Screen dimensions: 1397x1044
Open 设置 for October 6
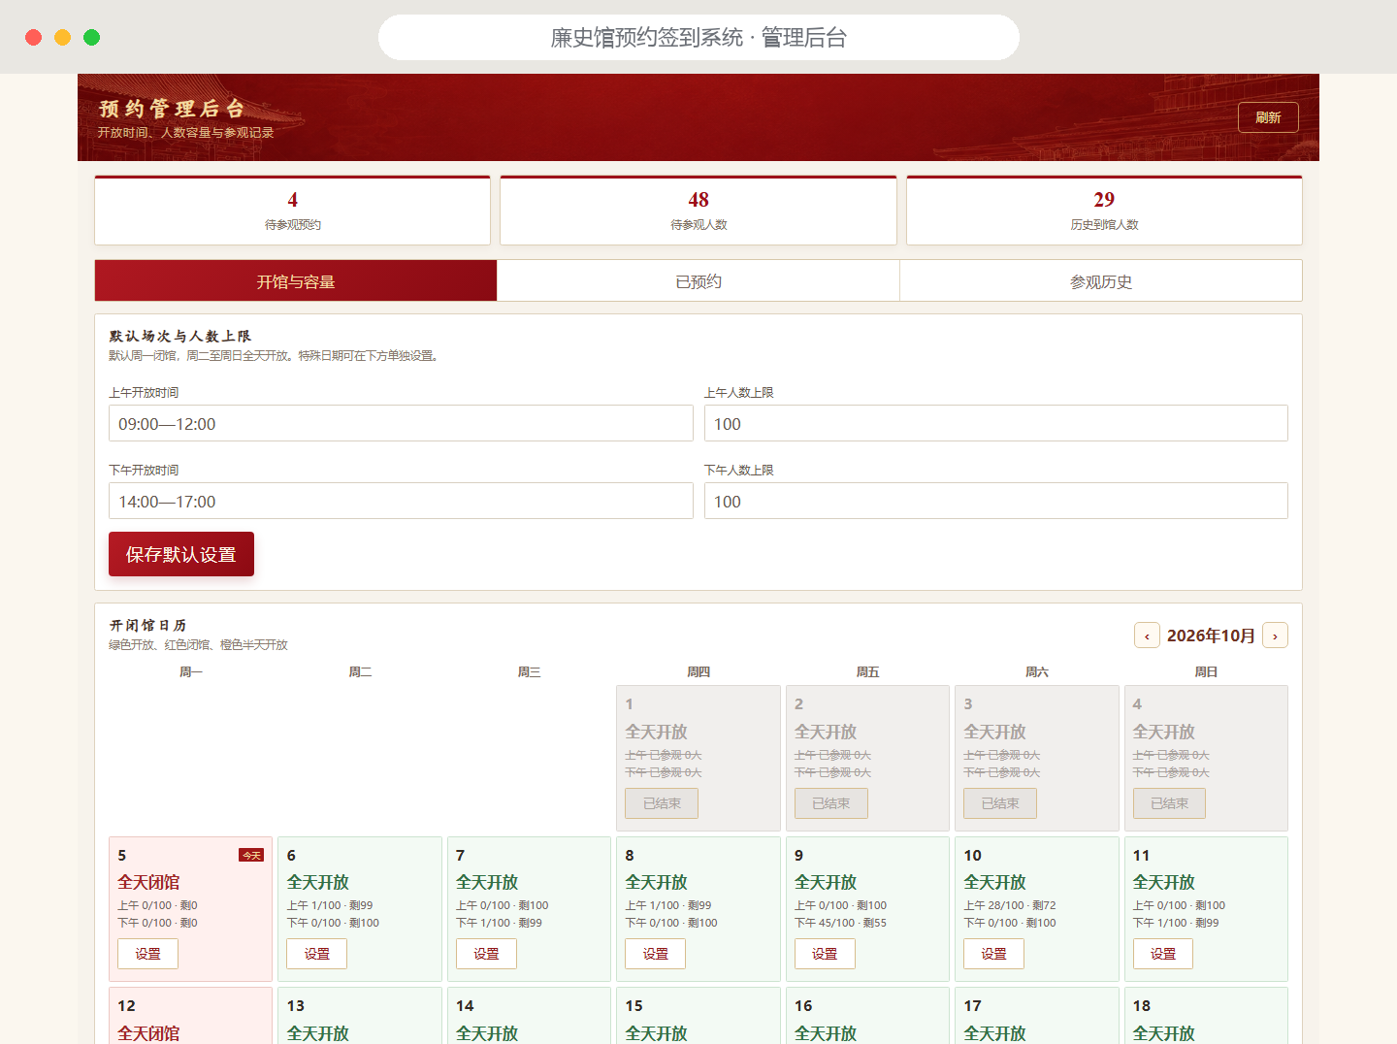[x=317, y=954]
